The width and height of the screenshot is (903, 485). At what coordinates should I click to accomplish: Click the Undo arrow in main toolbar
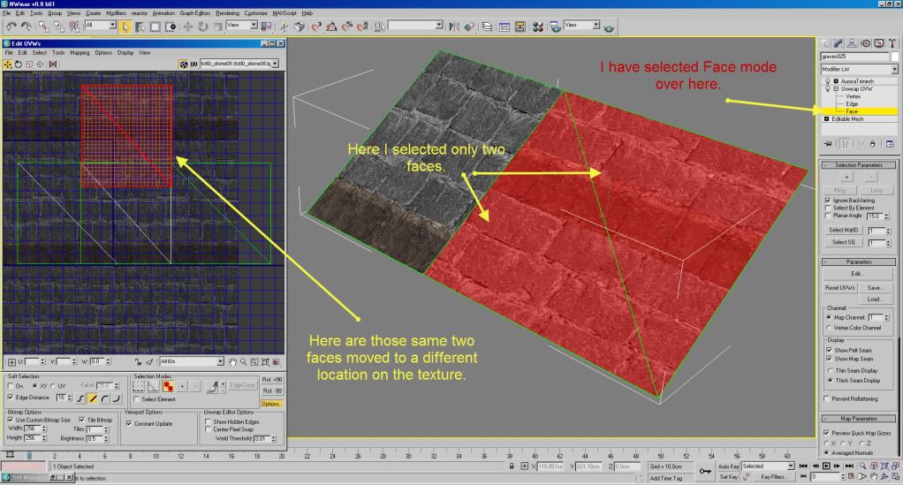click(x=10, y=27)
